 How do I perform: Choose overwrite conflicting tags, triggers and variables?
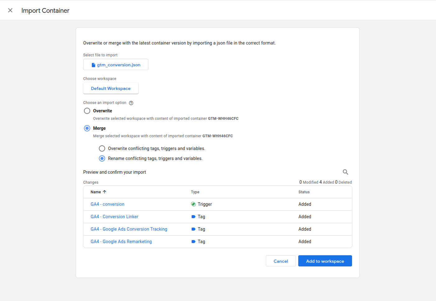tap(102, 148)
